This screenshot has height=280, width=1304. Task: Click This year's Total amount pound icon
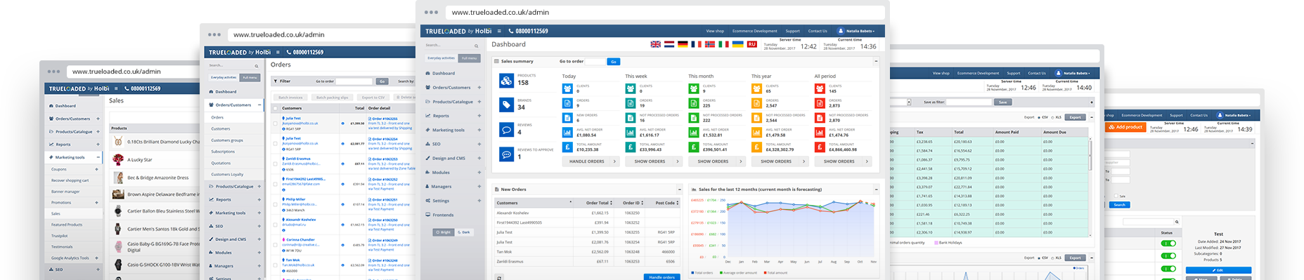(756, 147)
